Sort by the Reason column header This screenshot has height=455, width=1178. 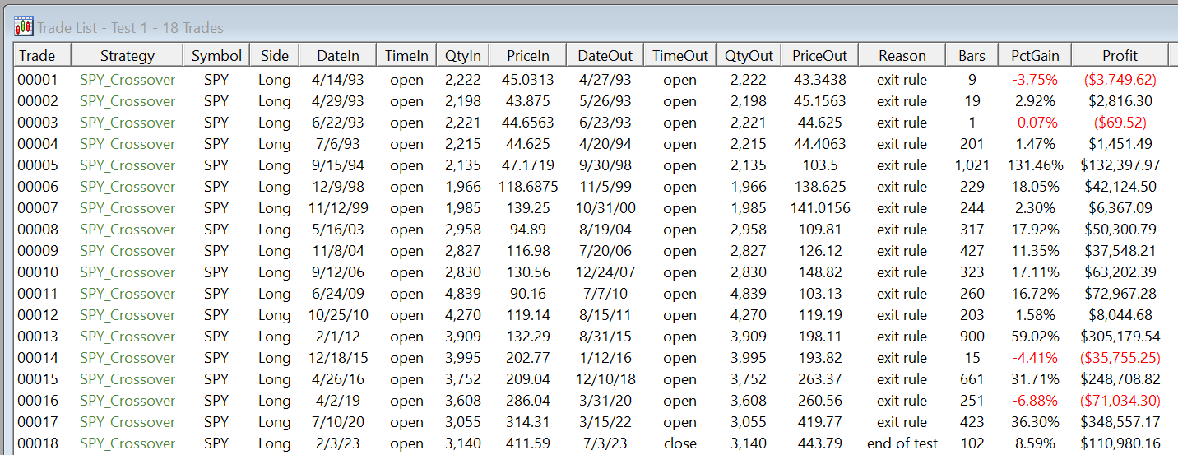point(902,56)
